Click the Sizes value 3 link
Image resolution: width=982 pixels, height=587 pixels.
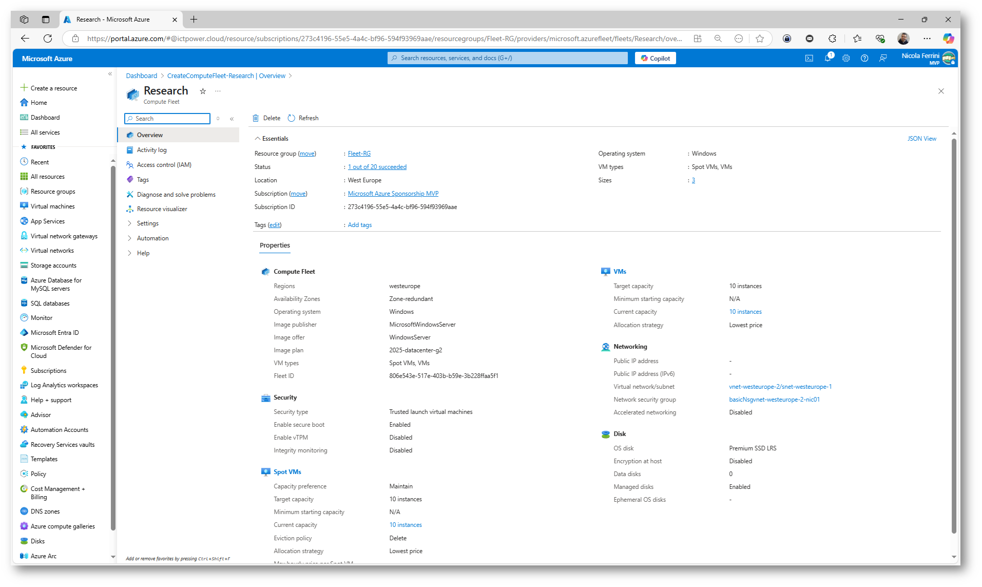coord(693,180)
